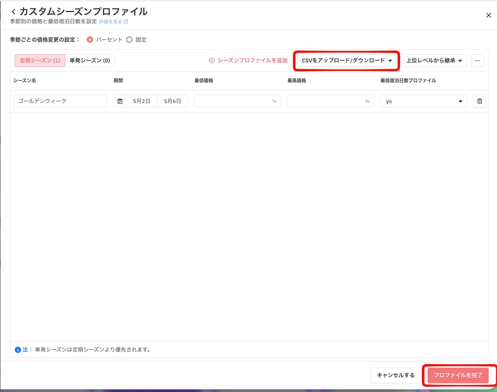
Task: Click the start date 5月2日
Action: pos(141,101)
